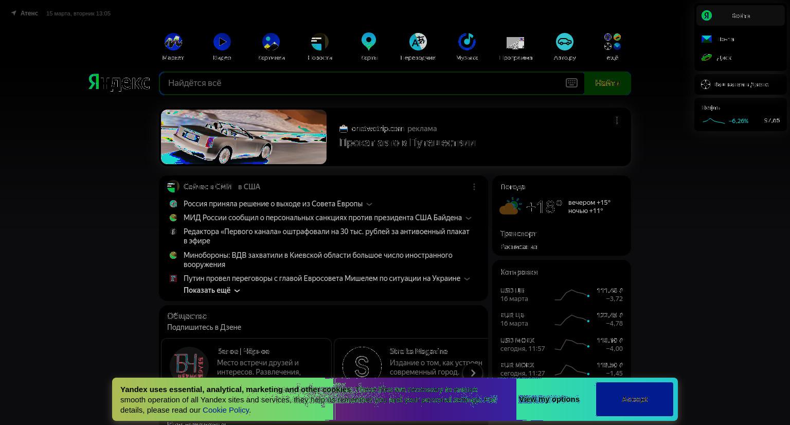
Task: Read the Минобороны ВДВ news headline
Action: [318, 260]
